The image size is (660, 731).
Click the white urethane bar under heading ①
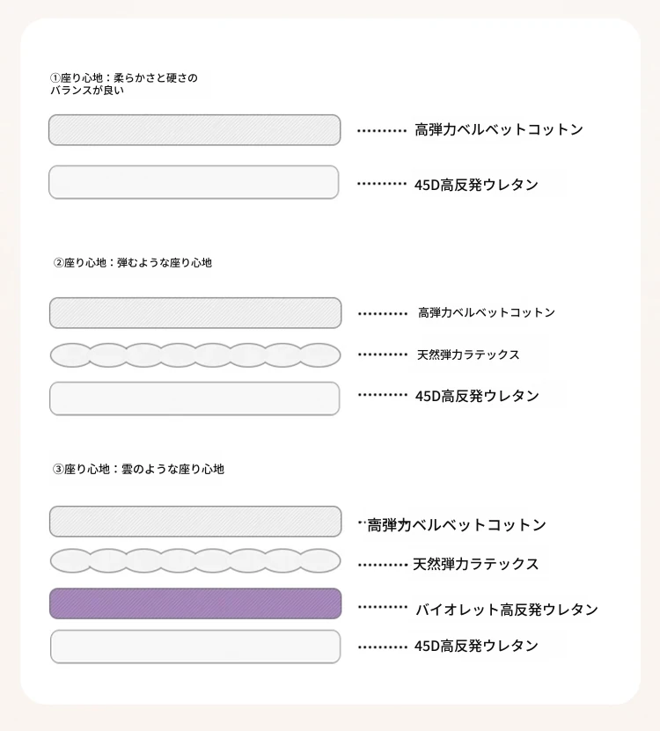(194, 182)
